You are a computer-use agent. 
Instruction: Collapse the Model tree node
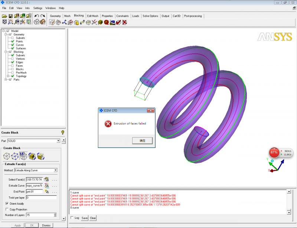pos(3,31)
